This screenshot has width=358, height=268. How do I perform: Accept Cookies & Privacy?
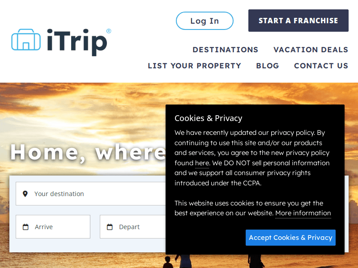[290, 238]
